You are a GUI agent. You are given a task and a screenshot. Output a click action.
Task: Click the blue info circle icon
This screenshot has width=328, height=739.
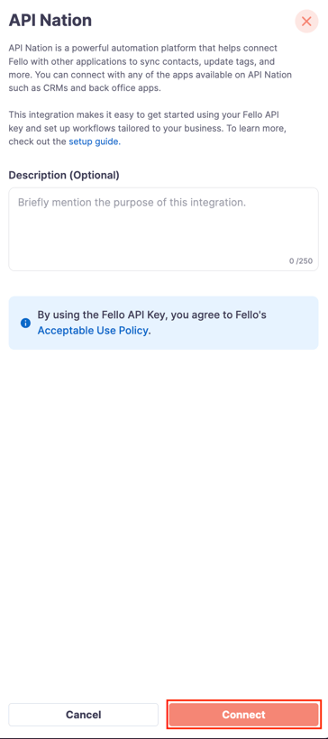(25, 324)
